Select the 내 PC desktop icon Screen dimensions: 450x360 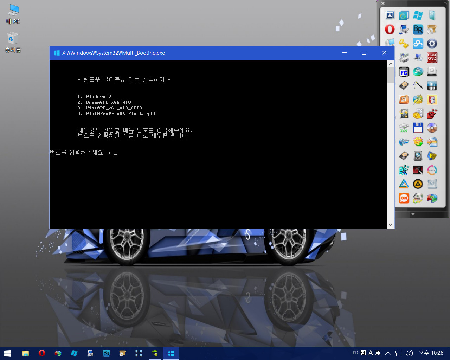tap(13, 14)
